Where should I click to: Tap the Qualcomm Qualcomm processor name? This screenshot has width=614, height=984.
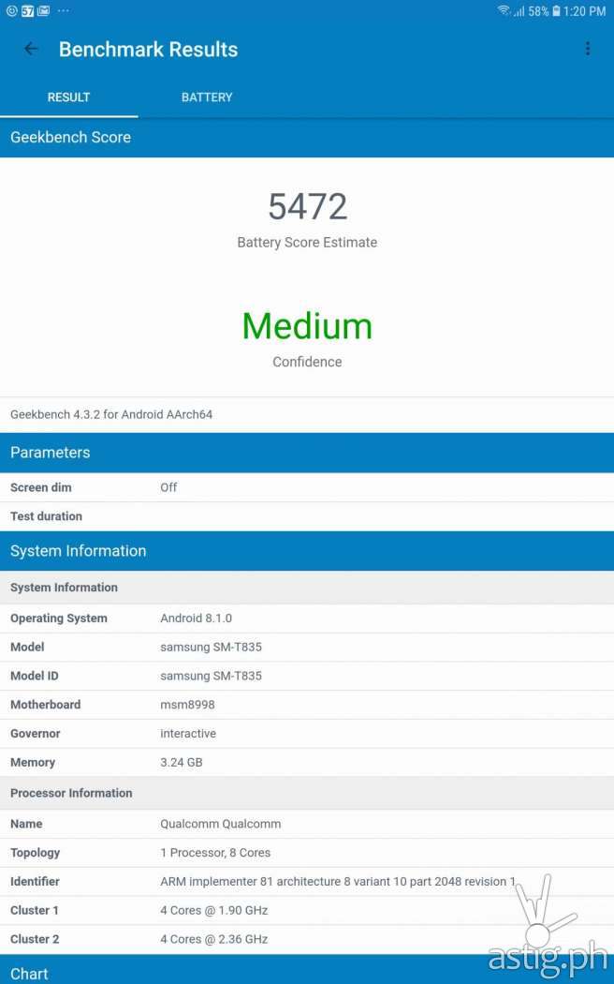(221, 824)
